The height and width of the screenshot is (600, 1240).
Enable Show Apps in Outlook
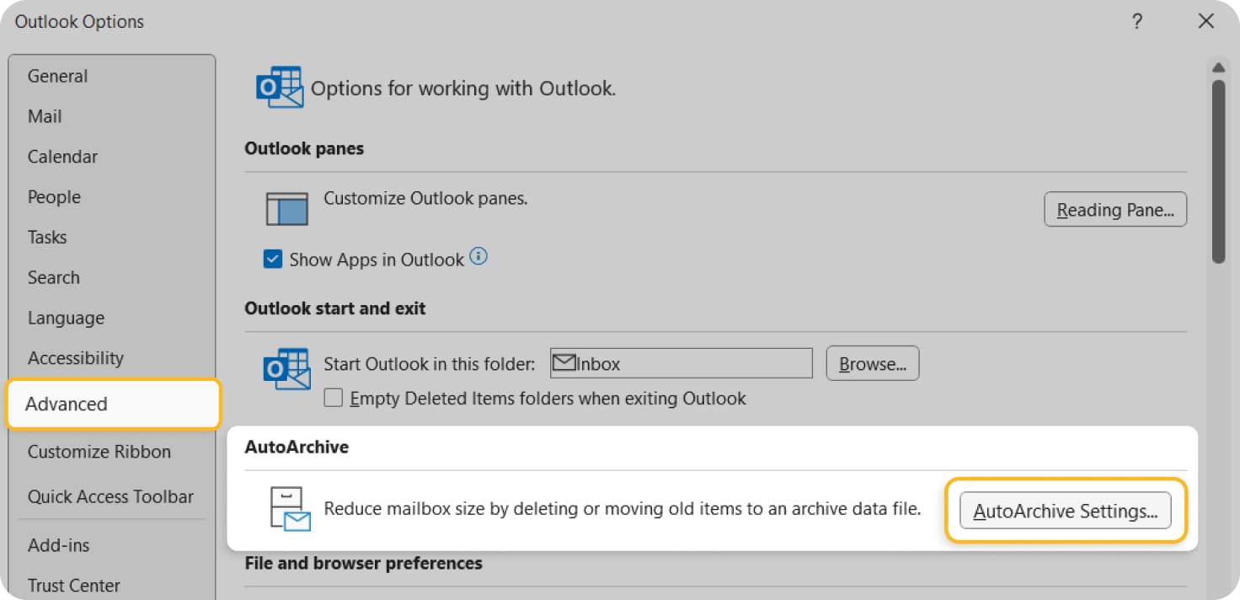click(x=271, y=259)
